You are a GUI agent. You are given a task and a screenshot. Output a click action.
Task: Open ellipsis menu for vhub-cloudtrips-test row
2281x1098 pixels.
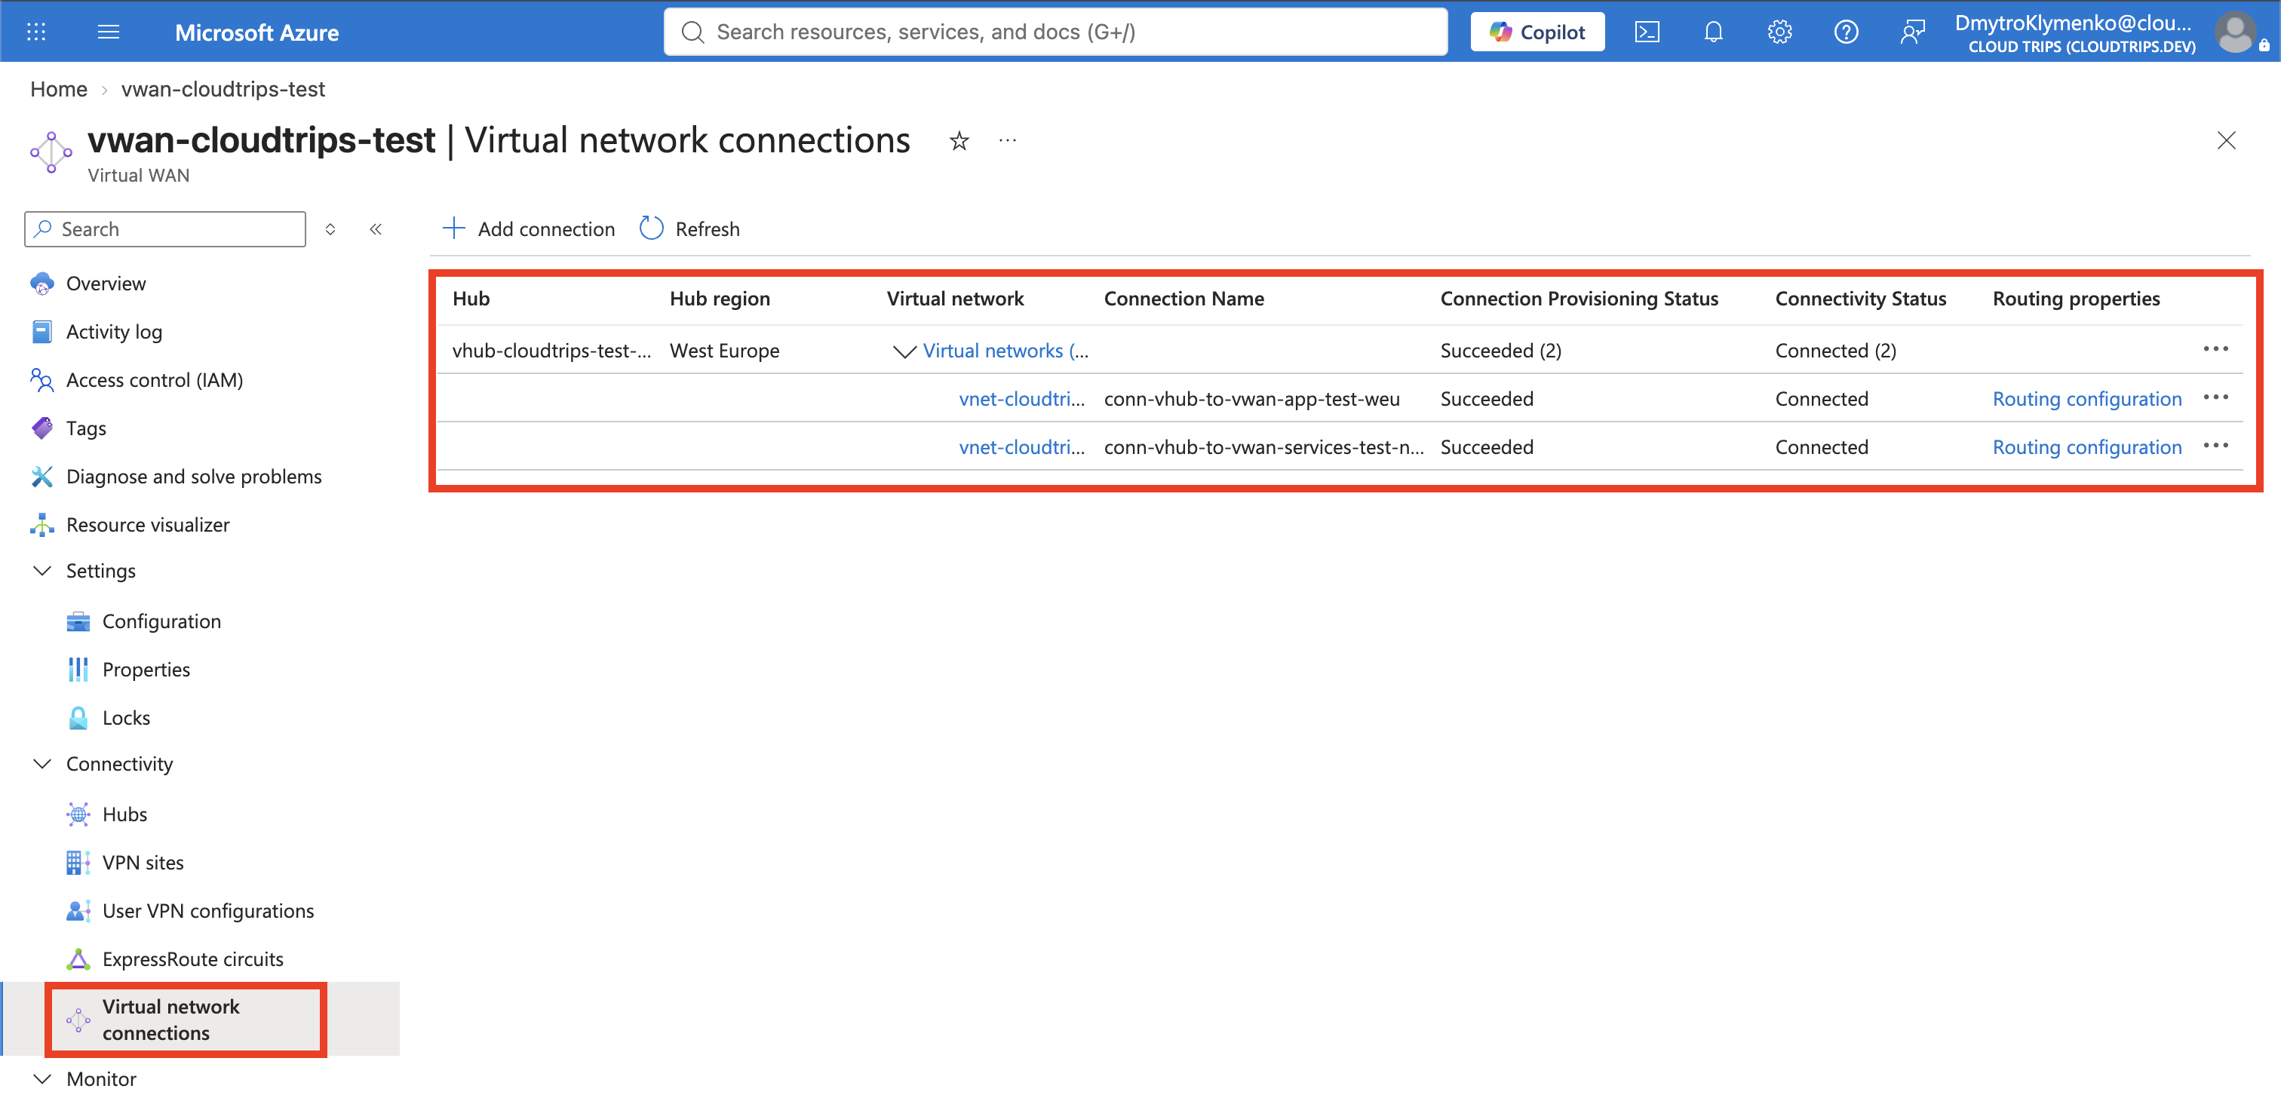pos(2215,349)
